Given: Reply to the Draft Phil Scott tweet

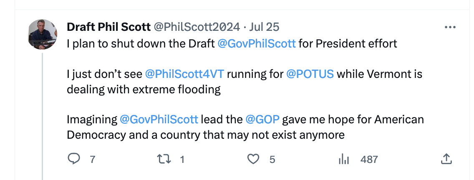Looking at the screenshot, I should click(x=74, y=159).
